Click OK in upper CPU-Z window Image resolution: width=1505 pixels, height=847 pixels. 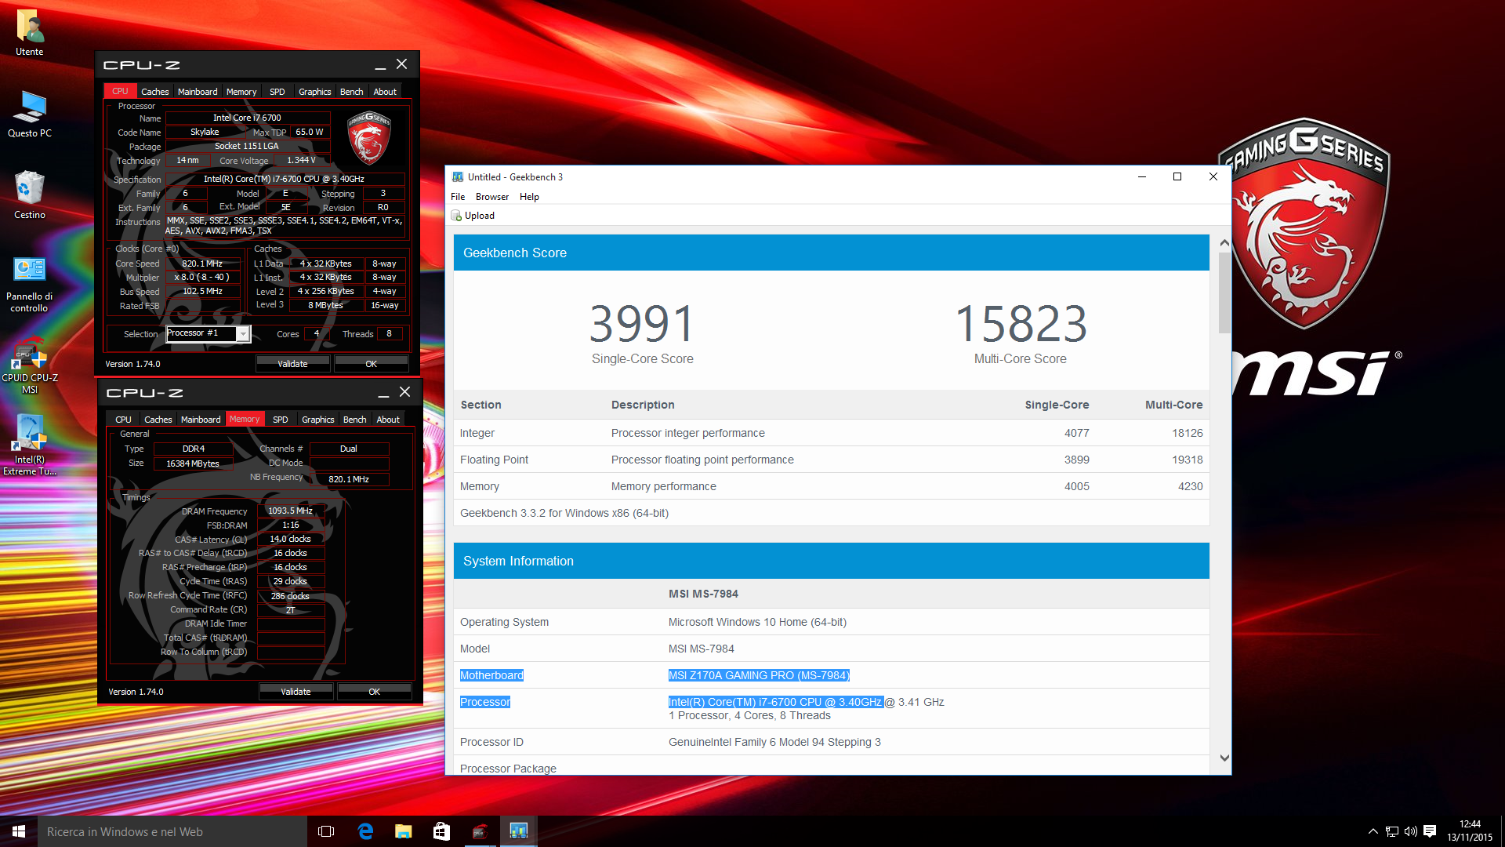tap(372, 364)
